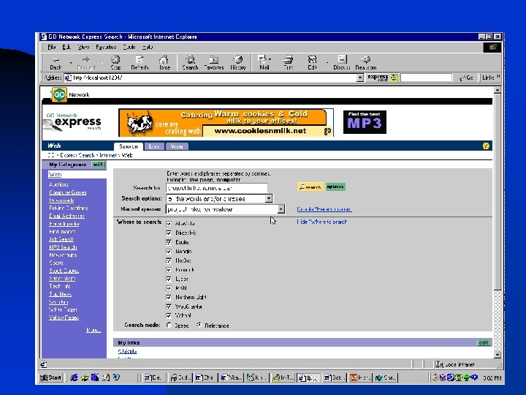This screenshot has width=526, height=395.
Task: Click the express search toolbar logo icon
Action: click(382, 78)
